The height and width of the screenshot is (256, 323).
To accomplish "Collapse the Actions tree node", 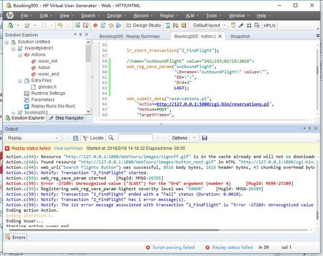I will [20, 56].
